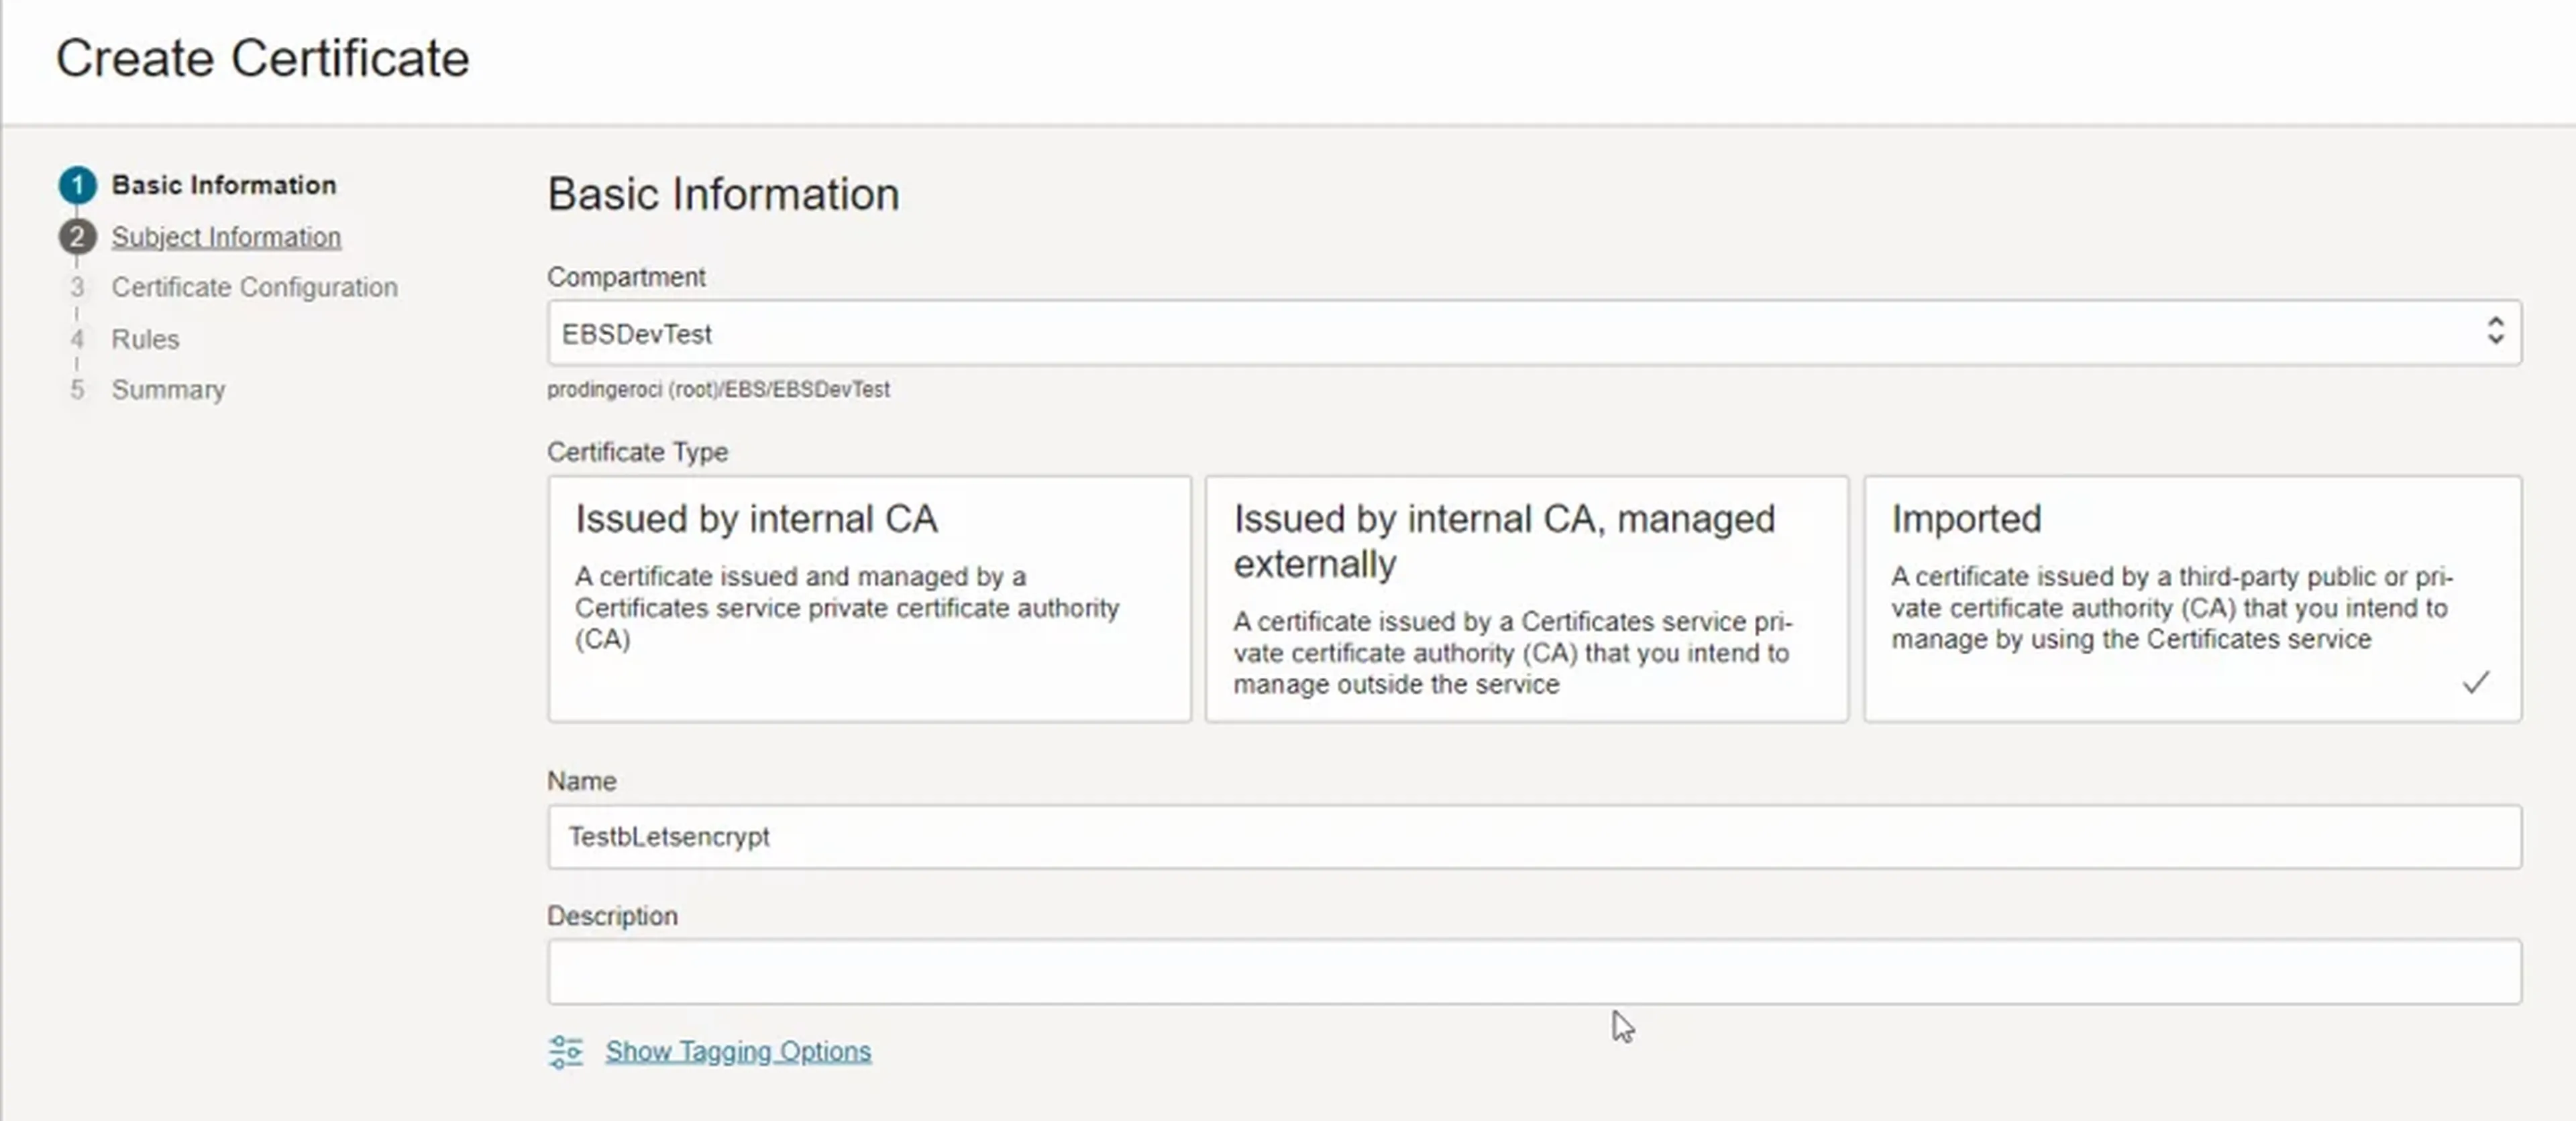Viewport: 2576px width, 1121px height.
Task: Click the checkmark on Imported card
Action: (2476, 683)
